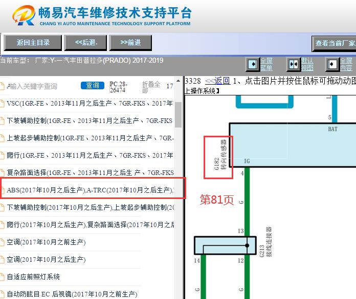
Task: Click the 默认视图 layout icon
Action: [294, 64]
